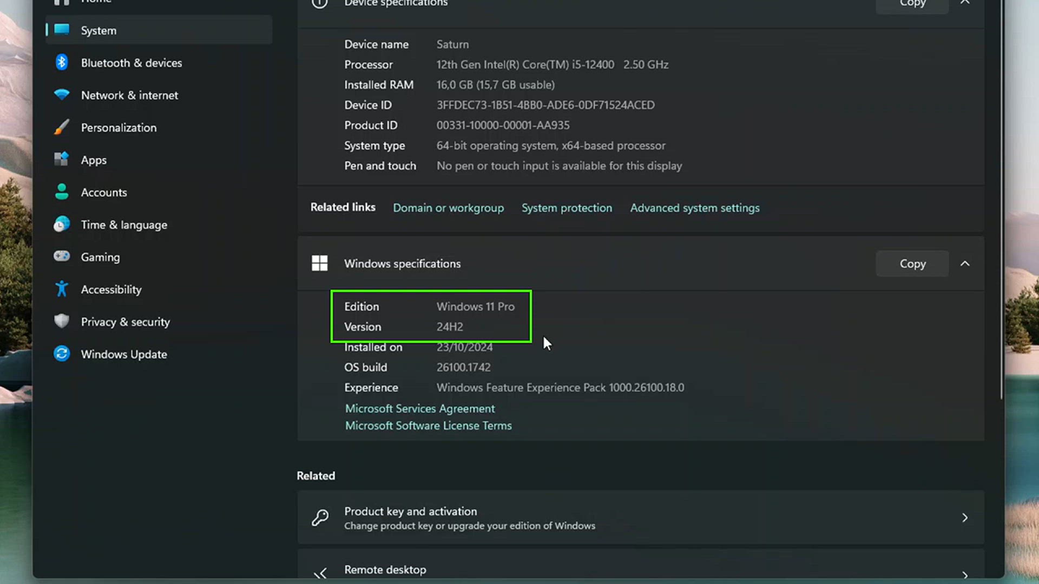Open Domain or workgroup link

[x=448, y=208]
